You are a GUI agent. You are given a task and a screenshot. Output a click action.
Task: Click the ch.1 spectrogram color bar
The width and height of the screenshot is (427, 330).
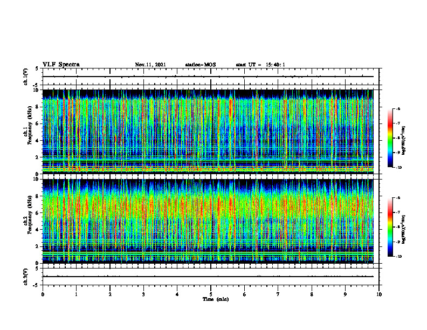click(x=390, y=138)
